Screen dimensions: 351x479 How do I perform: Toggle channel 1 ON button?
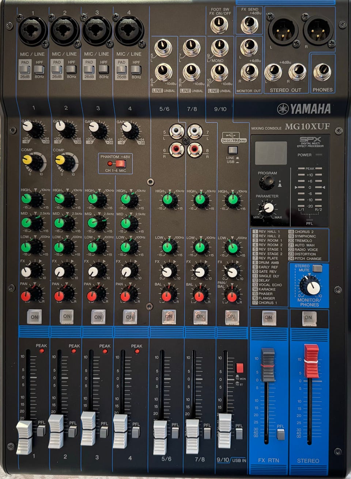[34, 317]
